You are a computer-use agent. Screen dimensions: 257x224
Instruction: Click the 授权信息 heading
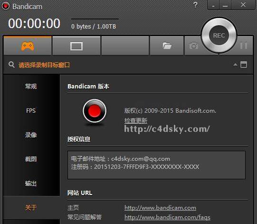(x=79, y=139)
